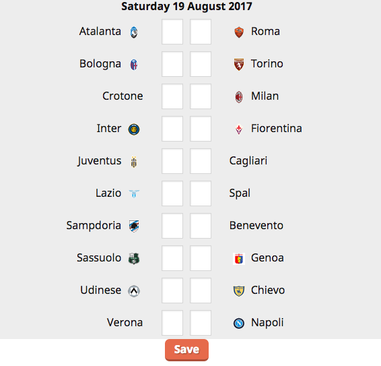381x366 pixels.
Task: Click the Sampdoria club crest icon
Action: 134,226
